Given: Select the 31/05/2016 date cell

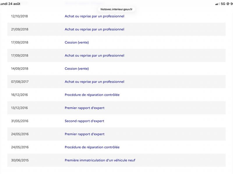Looking at the screenshot, I should click(x=20, y=121).
